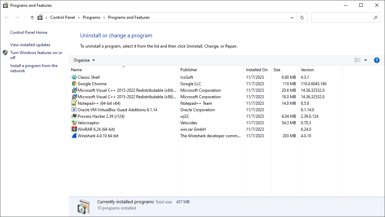Expand the chevron after Programs breadcrumb
The image size is (385, 217).
pyautogui.click(x=104, y=18)
